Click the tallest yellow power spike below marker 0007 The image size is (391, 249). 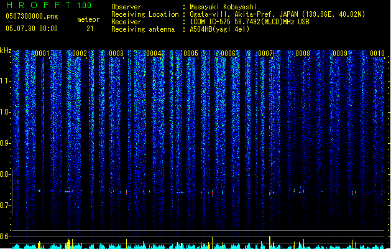click(x=270, y=242)
